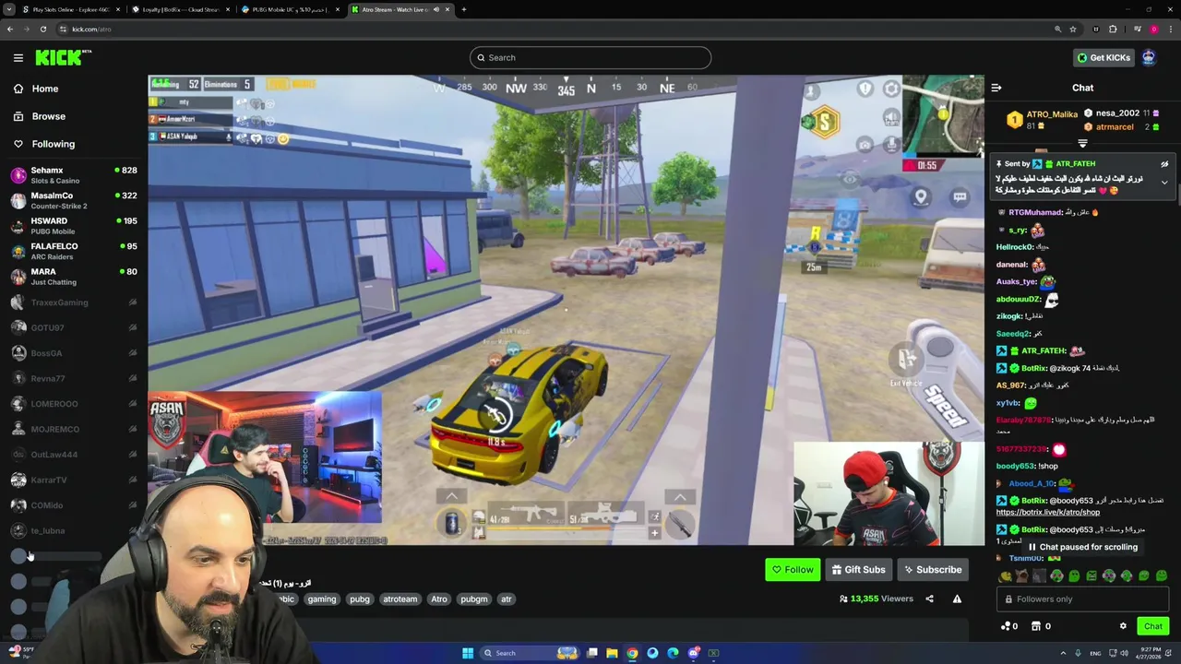Open FALAFELCO channel in sidebar
This screenshot has width=1181, height=664.
74,251
